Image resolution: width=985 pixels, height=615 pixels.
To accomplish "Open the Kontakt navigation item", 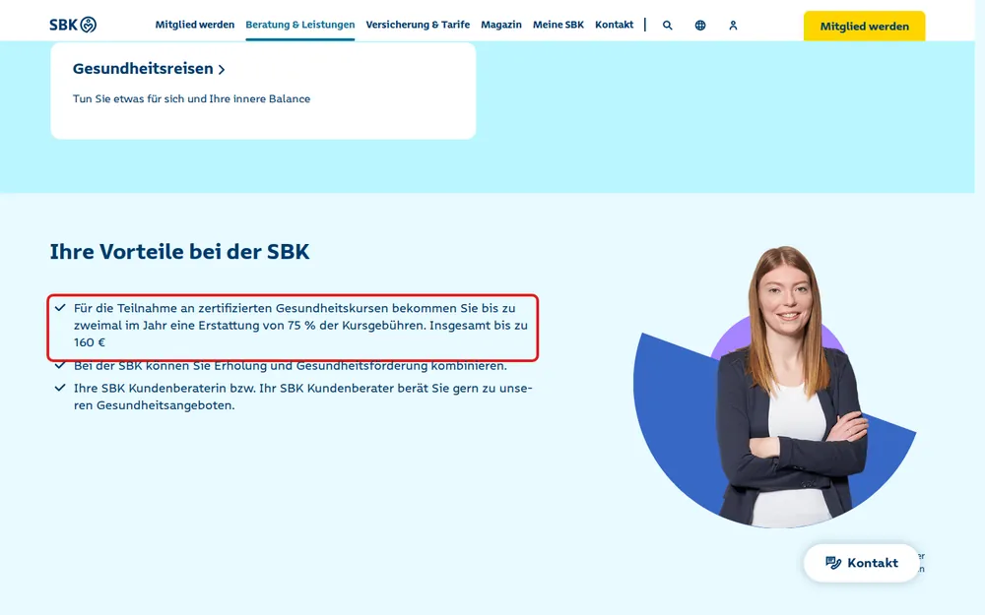I will 615,25.
